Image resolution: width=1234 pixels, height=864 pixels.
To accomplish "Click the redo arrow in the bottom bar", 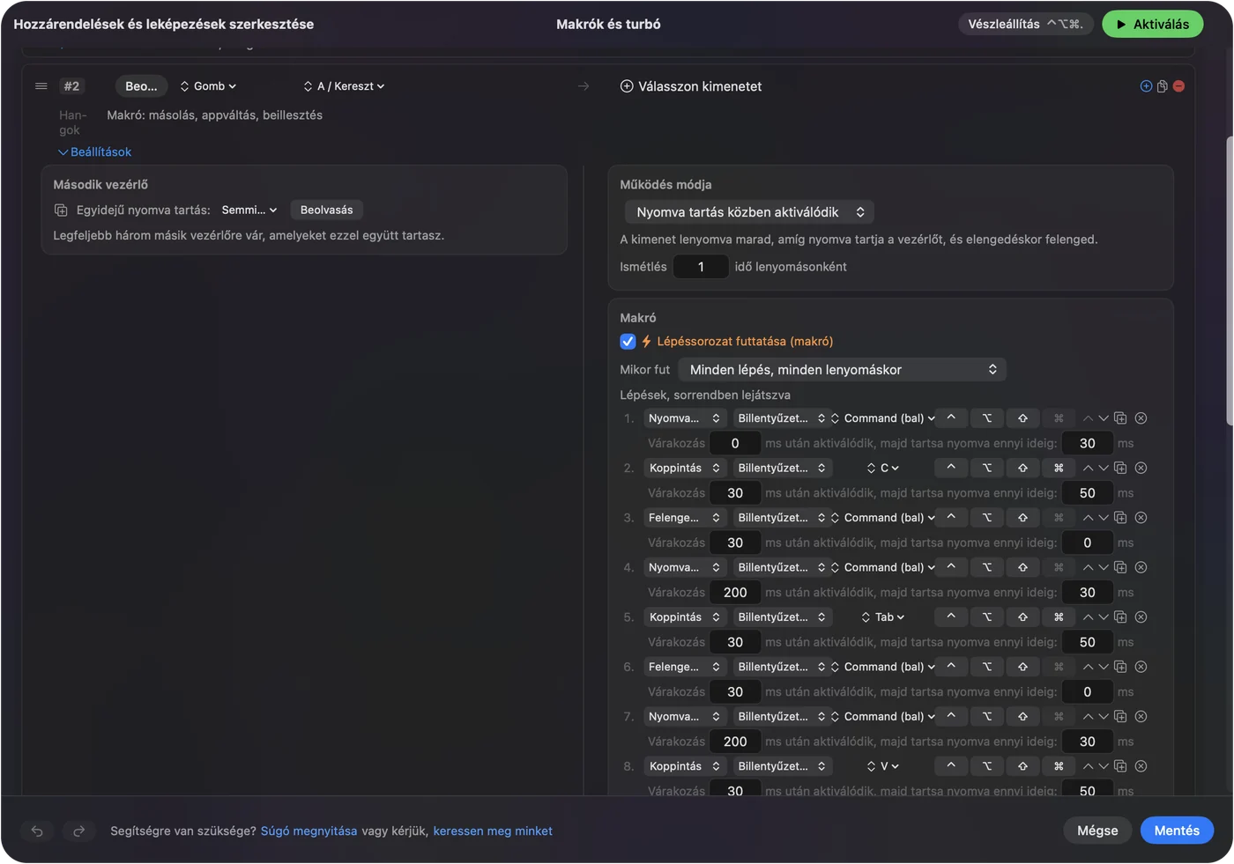I will pos(78,831).
